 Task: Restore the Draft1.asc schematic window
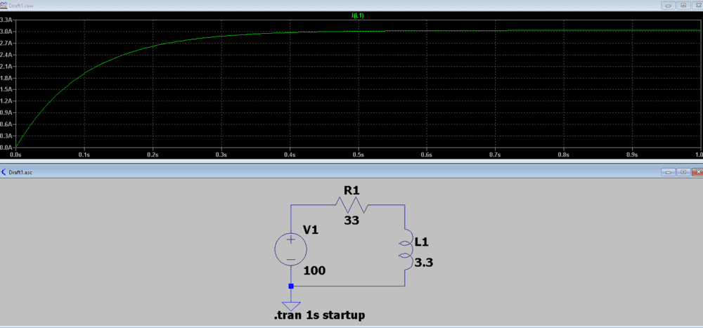683,172
